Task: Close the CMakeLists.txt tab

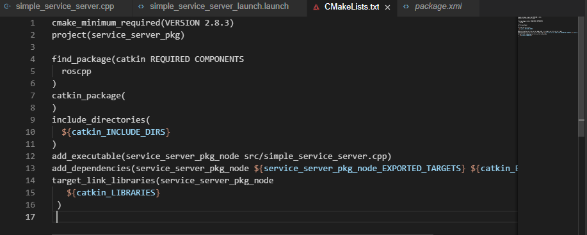Action: [x=387, y=7]
